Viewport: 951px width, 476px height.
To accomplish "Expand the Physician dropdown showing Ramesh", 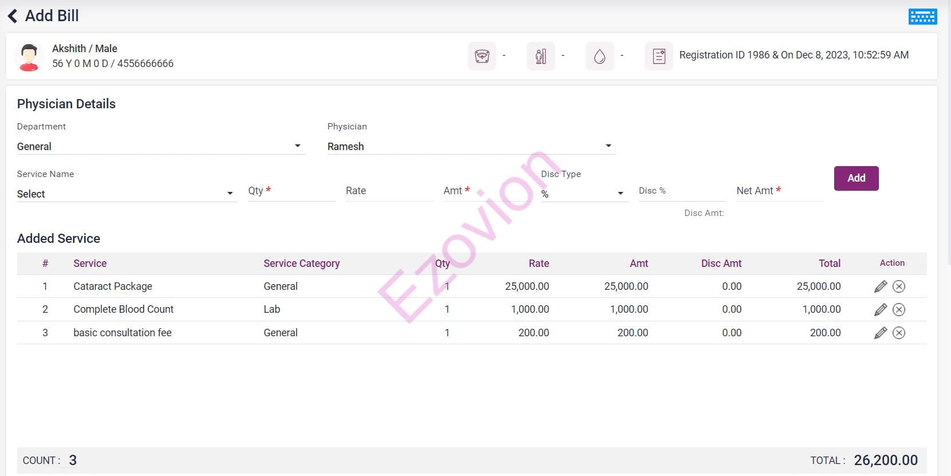I will (x=471, y=147).
